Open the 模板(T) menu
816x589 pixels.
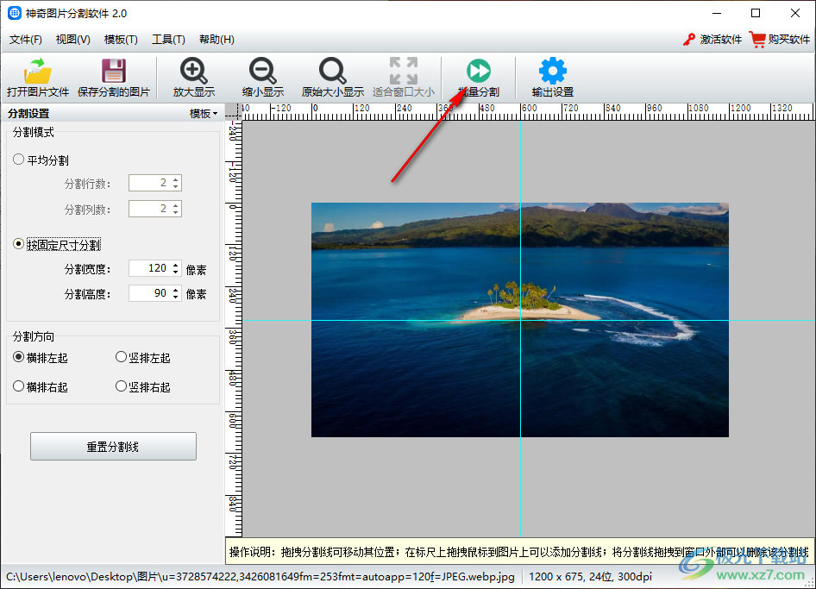tap(121, 40)
